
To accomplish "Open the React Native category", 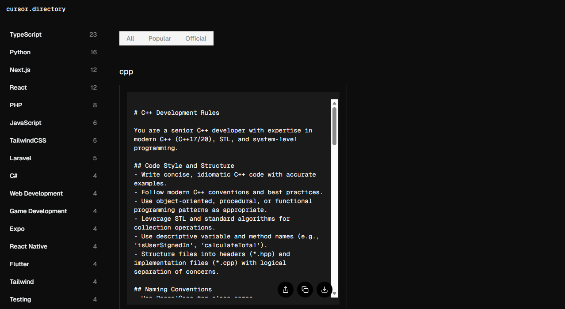I will click(53, 246).
